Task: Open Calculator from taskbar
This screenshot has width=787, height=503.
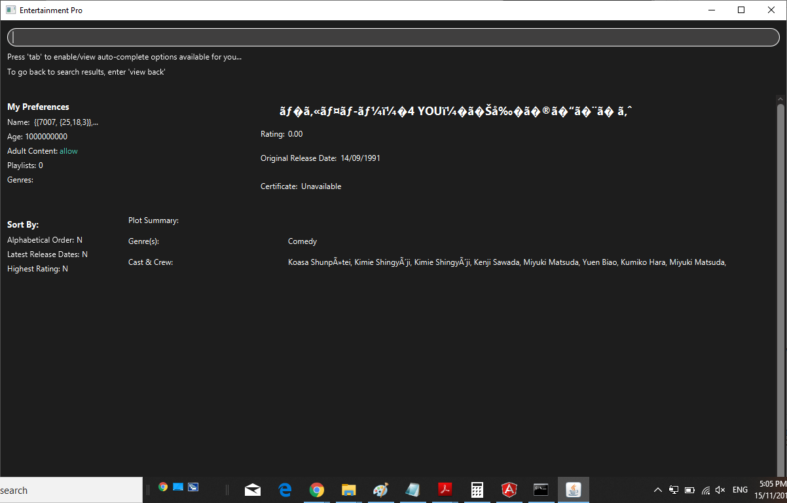Action: 477,490
